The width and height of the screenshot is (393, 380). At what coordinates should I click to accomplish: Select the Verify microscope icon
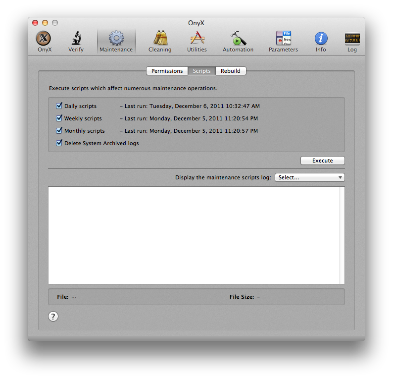tap(76, 39)
